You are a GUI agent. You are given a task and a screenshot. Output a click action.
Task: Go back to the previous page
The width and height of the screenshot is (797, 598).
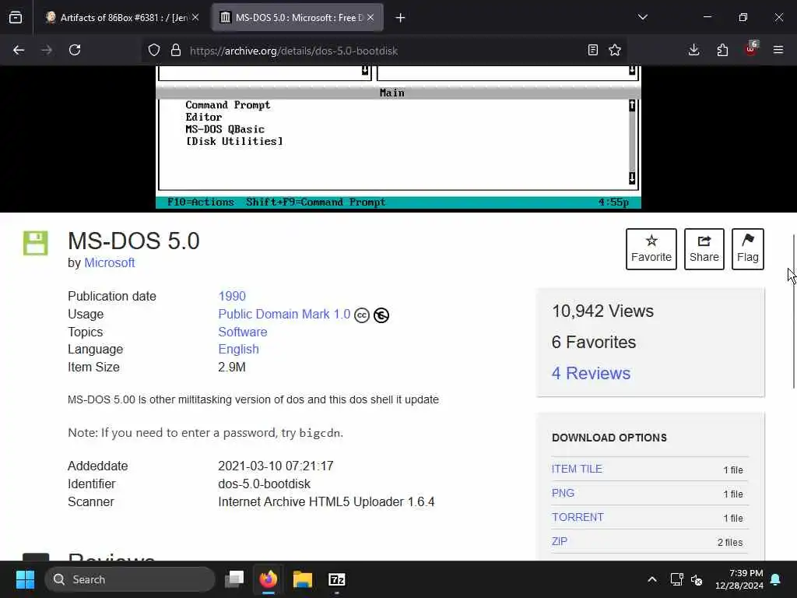19,50
